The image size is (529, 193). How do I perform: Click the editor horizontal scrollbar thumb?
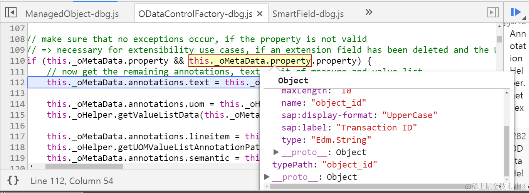84,166
